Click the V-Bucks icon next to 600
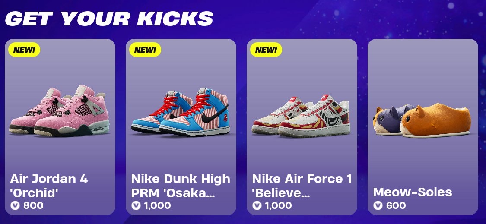The image size is (486, 224). [x=378, y=205]
